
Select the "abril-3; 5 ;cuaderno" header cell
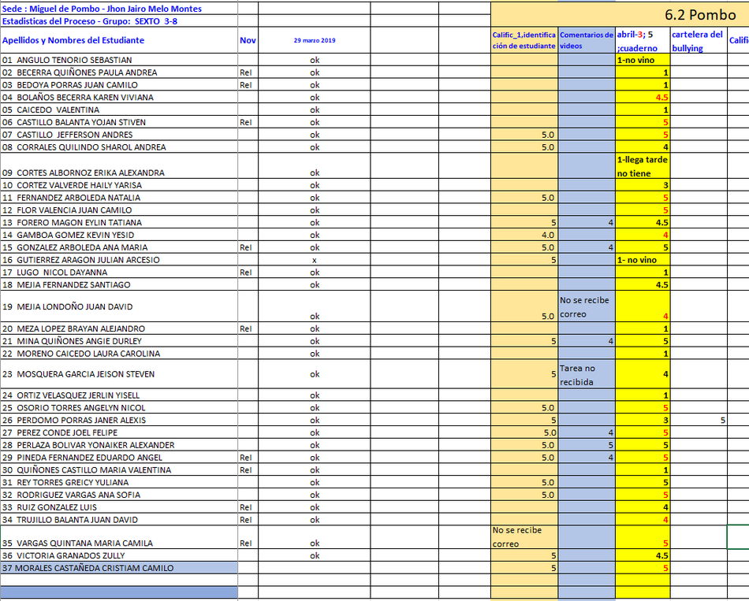coord(643,41)
